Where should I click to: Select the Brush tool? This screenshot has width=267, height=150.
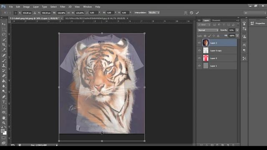[x=4, y=60]
